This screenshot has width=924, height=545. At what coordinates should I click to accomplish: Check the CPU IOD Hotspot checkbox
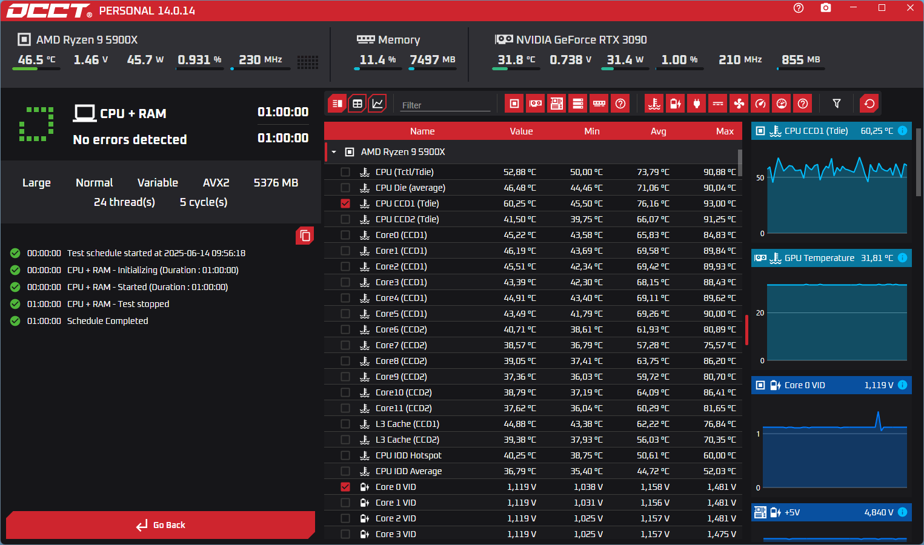(x=345, y=455)
